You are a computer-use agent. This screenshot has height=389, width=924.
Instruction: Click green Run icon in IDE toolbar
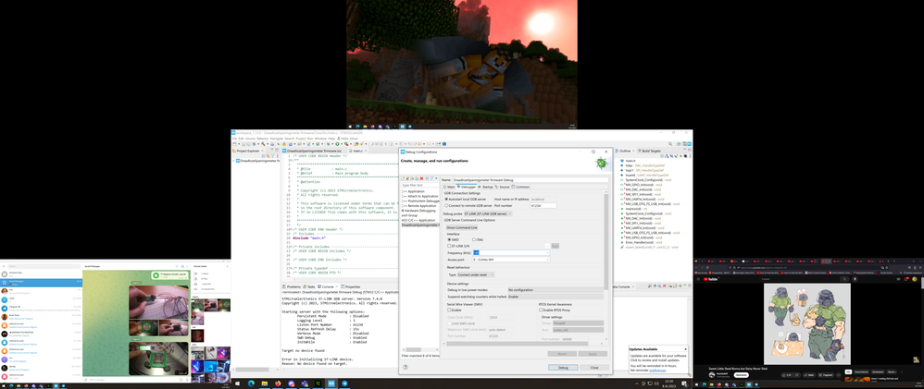point(337,144)
